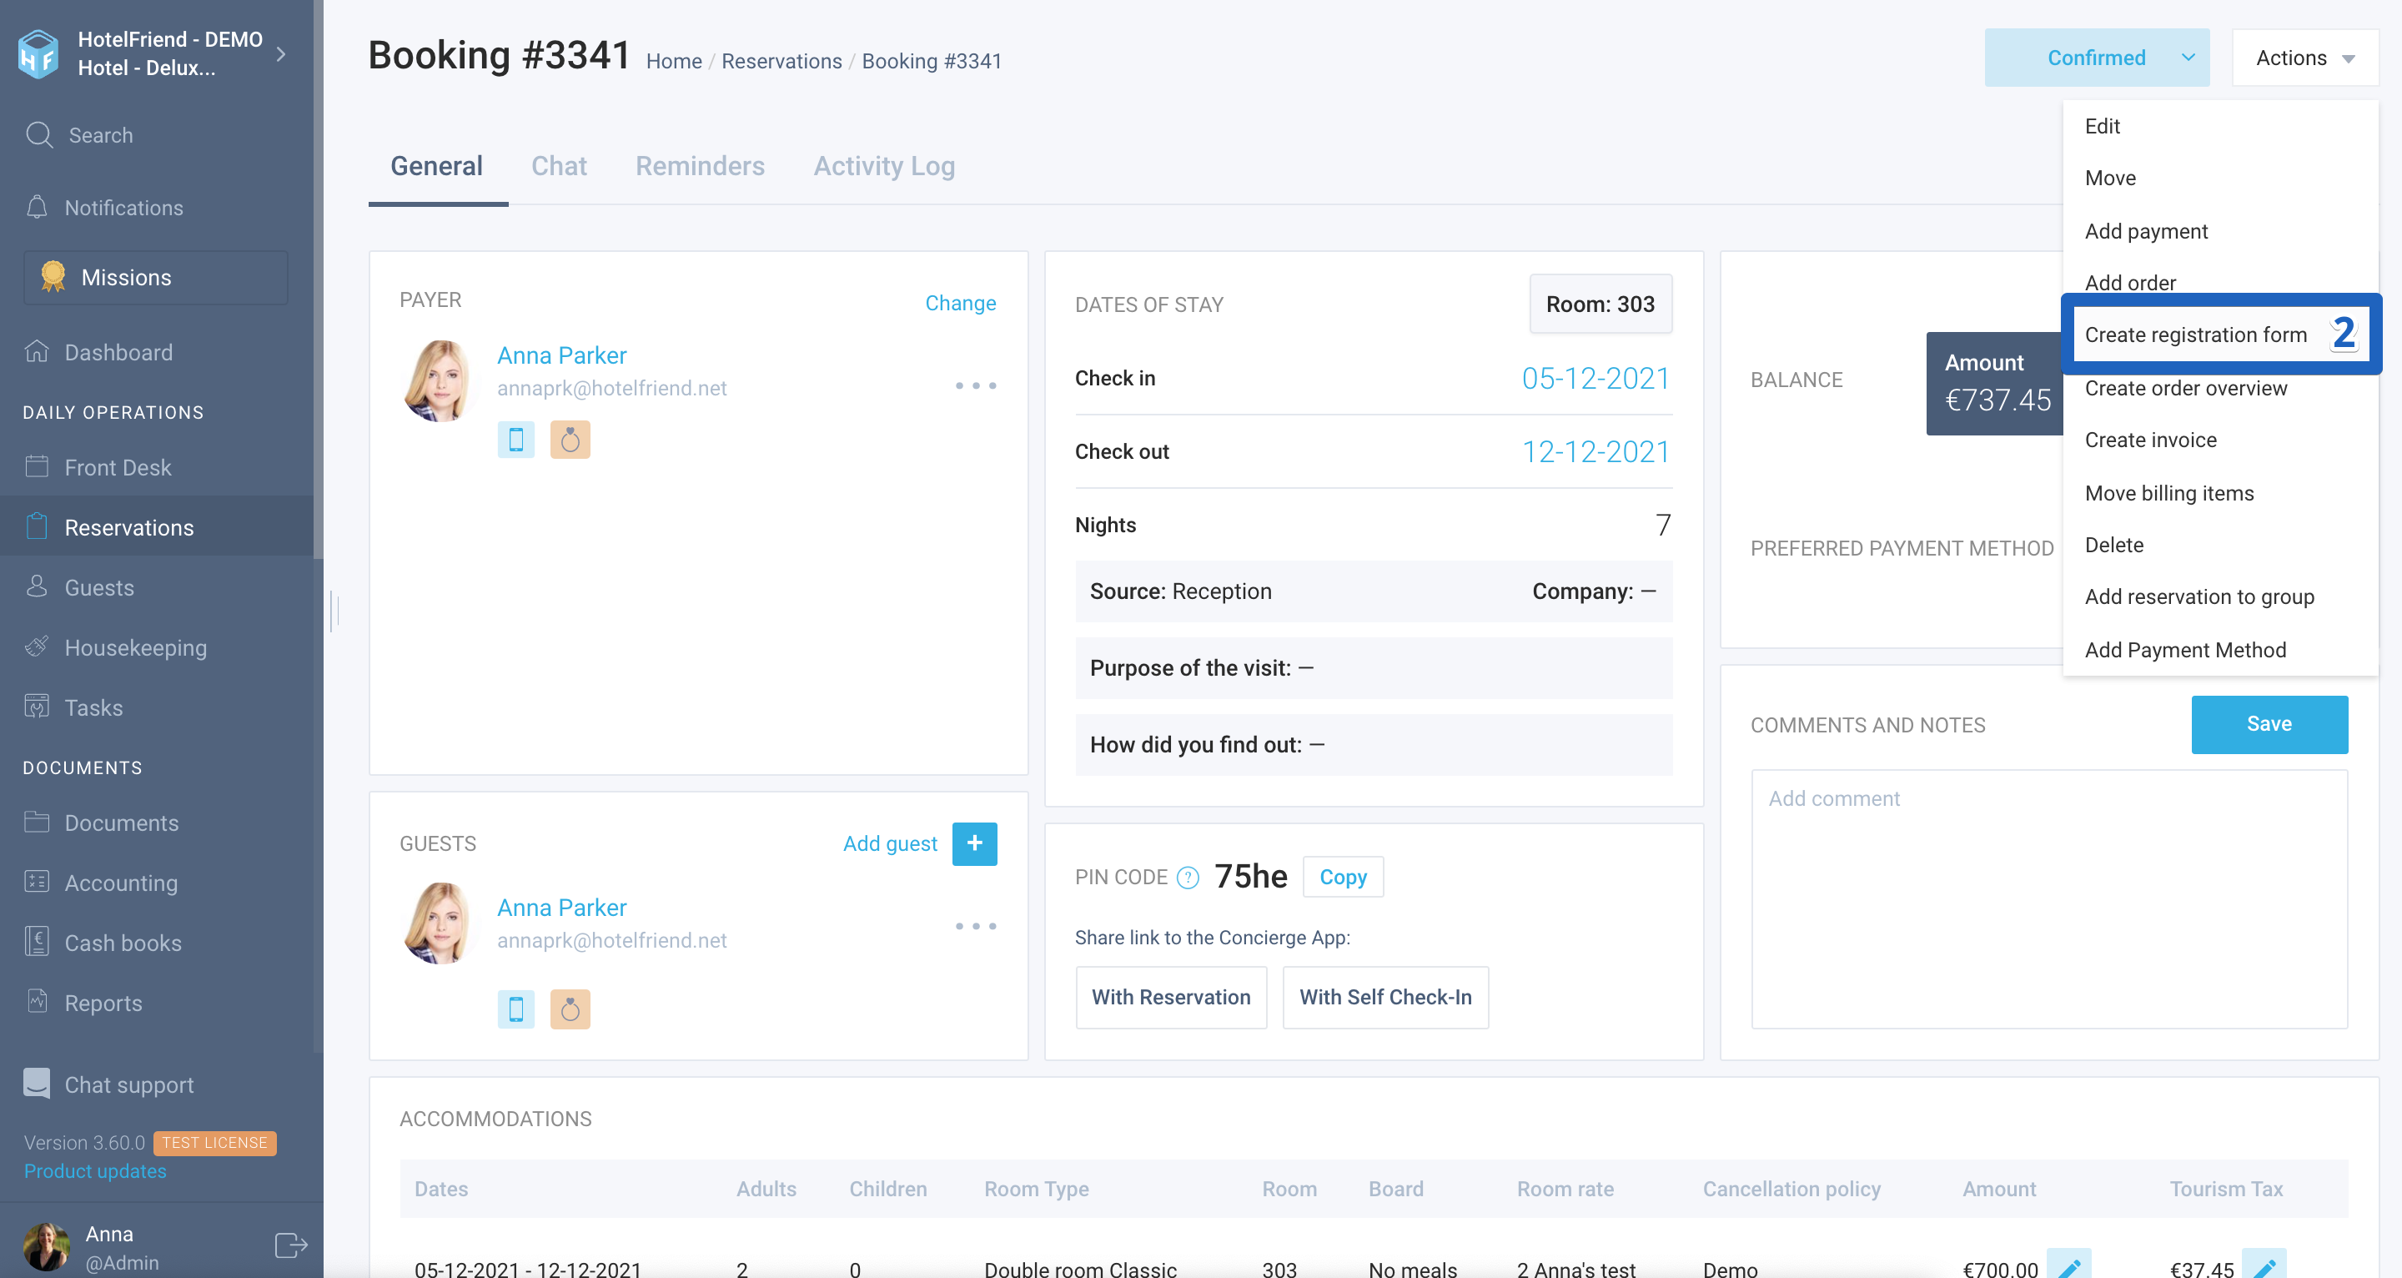Click the Cash books euro icon
The width and height of the screenshot is (2402, 1278).
tap(37, 940)
